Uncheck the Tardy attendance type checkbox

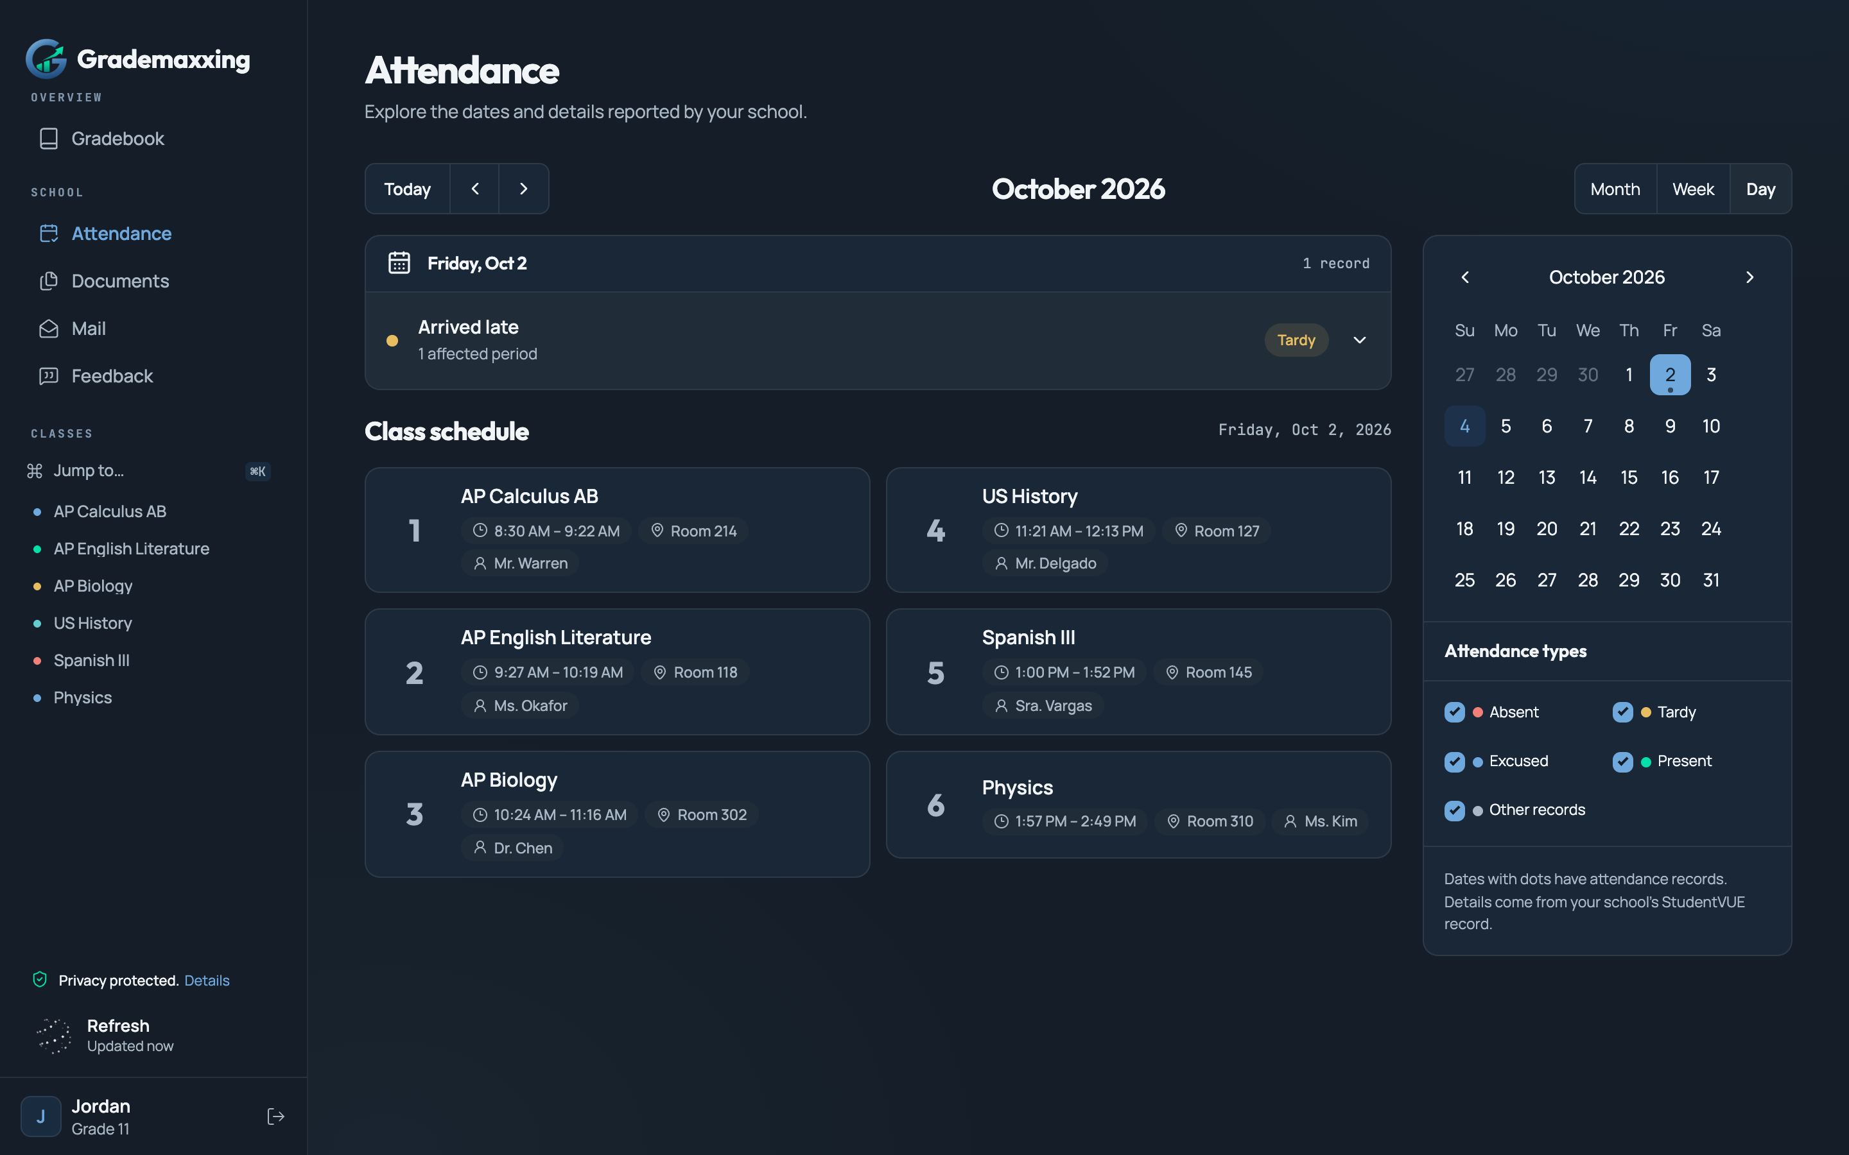point(1623,712)
